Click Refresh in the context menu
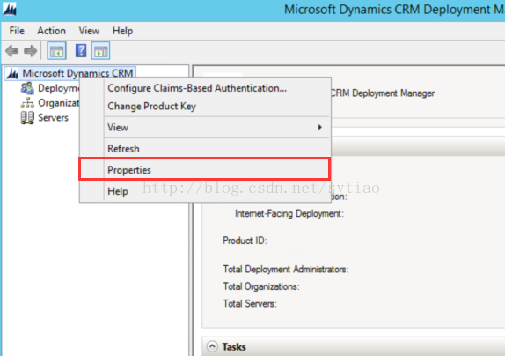 pos(205,149)
